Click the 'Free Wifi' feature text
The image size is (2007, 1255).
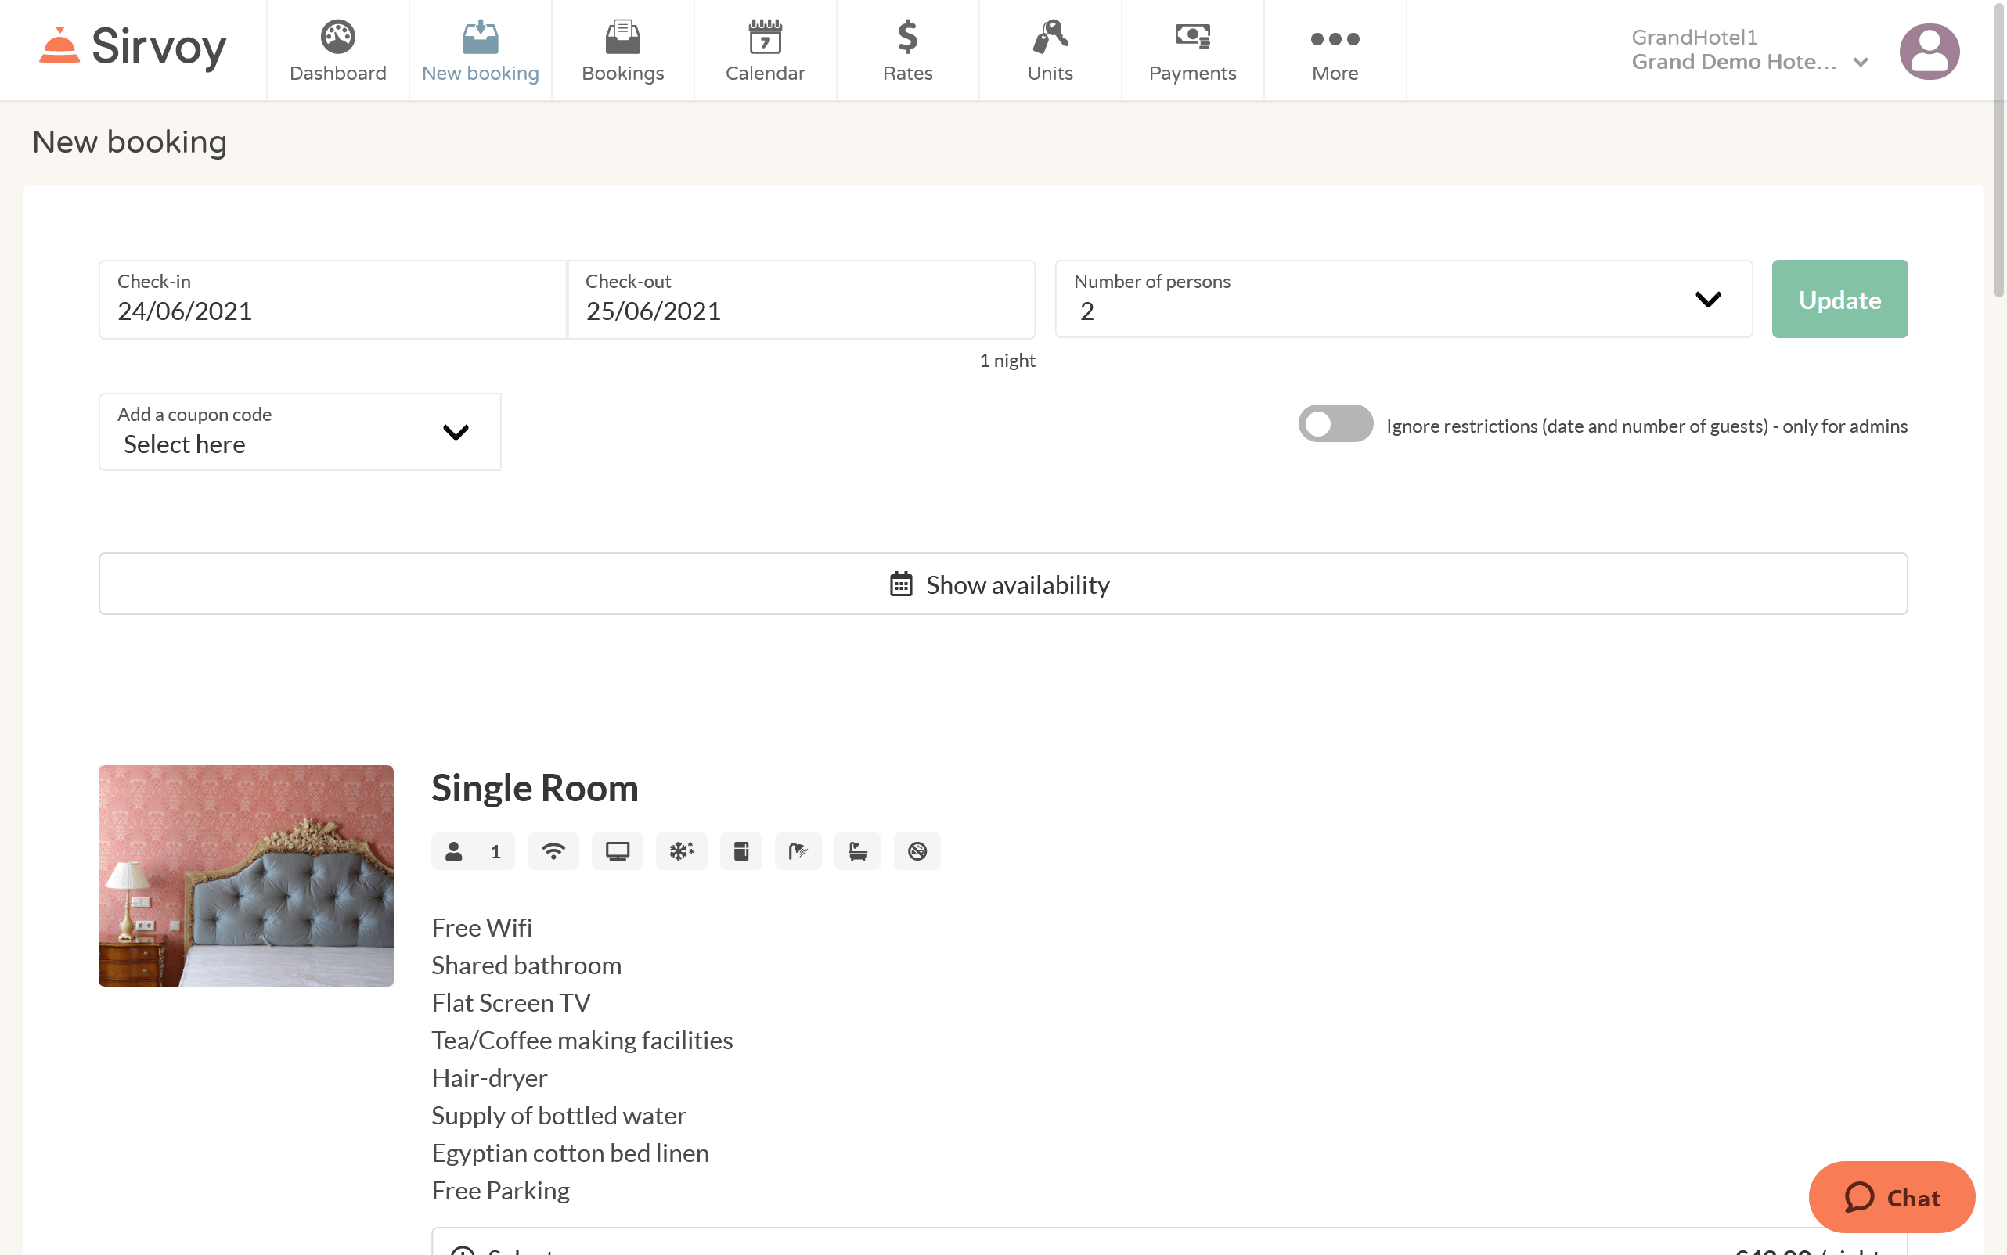[x=481, y=927]
